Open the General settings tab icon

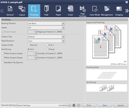click(10, 9)
